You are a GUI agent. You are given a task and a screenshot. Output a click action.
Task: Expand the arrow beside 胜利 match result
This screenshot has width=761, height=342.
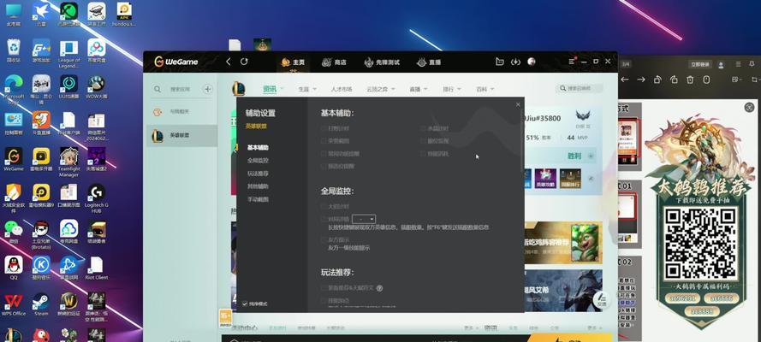(591, 156)
